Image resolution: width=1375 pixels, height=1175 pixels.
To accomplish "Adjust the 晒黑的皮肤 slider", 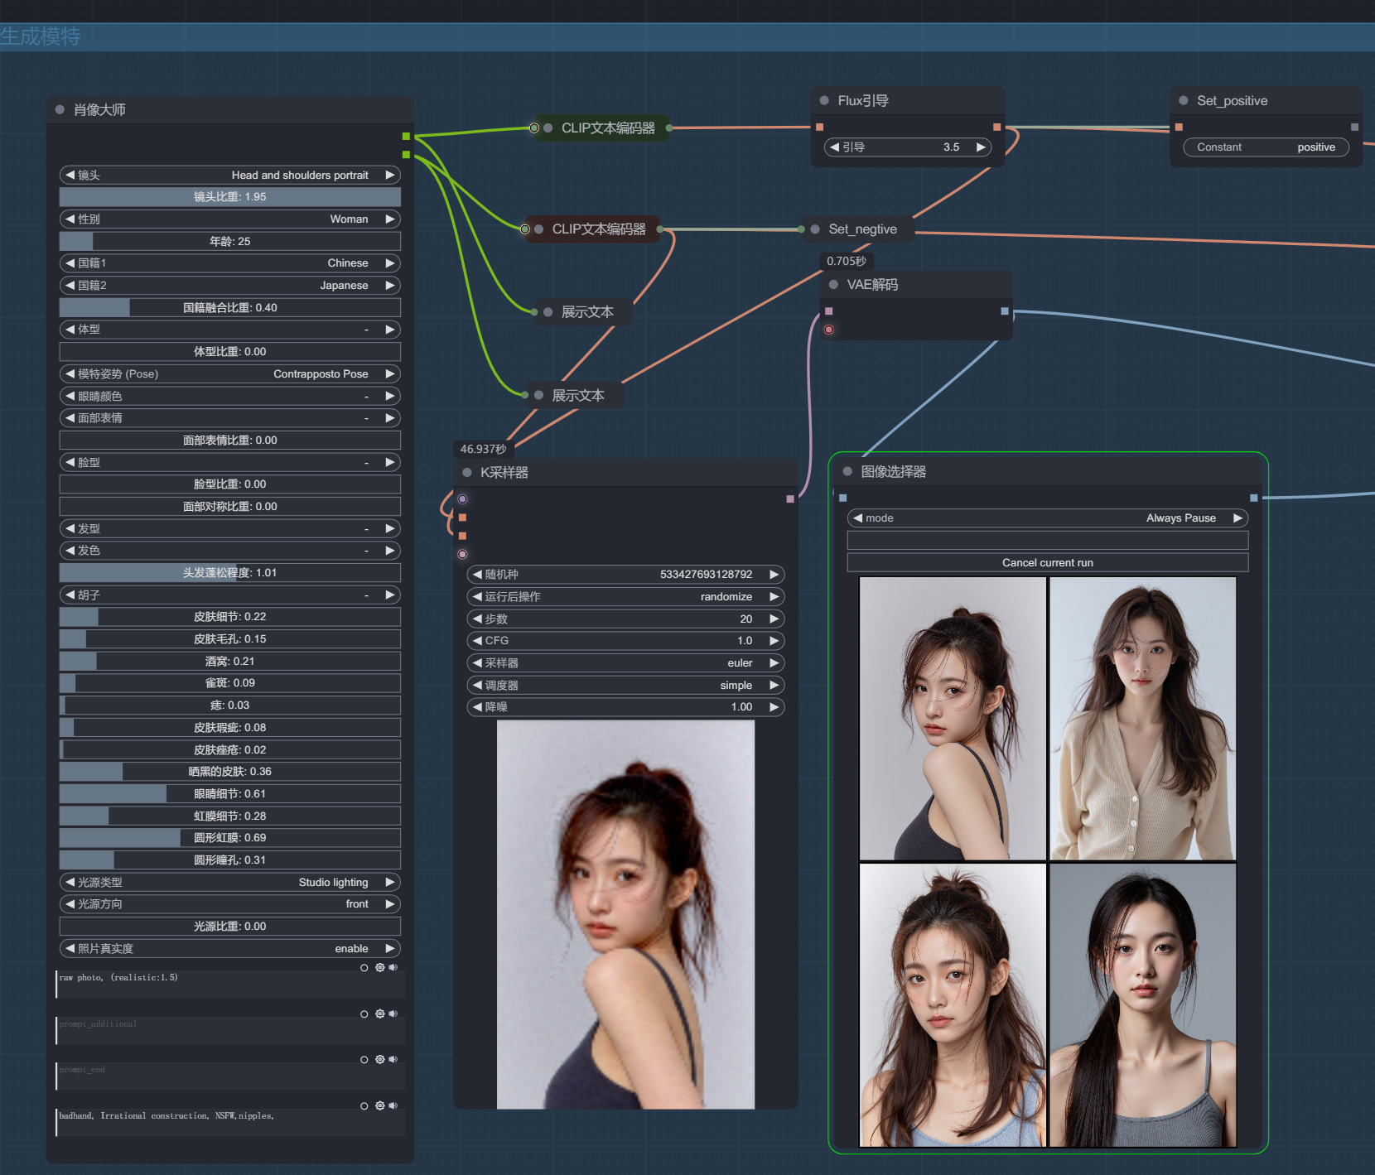I will click(230, 772).
